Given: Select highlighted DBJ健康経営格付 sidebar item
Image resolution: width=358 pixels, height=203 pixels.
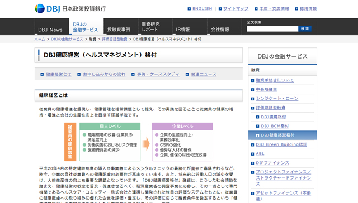Looking at the screenshot, I should [282, 135].
